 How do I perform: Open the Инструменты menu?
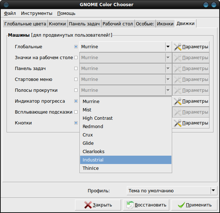click(37, 13)
